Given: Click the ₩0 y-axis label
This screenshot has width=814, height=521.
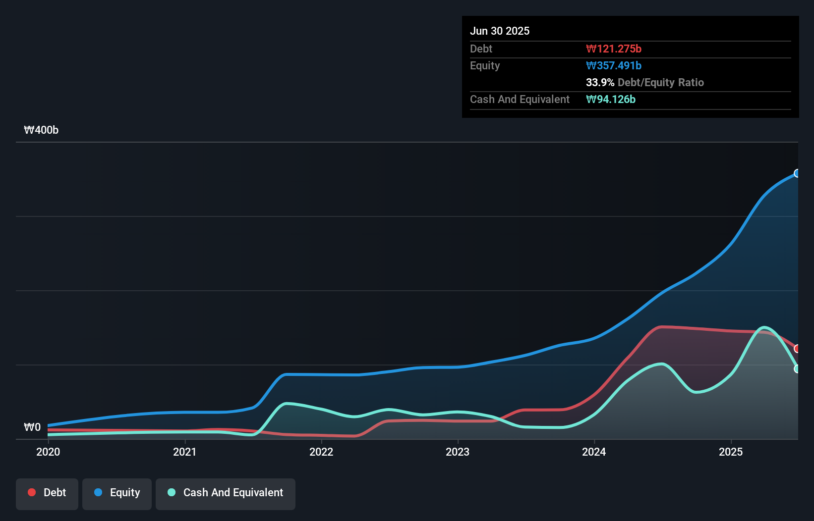Looking at the screenshot, I should pos(33,427).
